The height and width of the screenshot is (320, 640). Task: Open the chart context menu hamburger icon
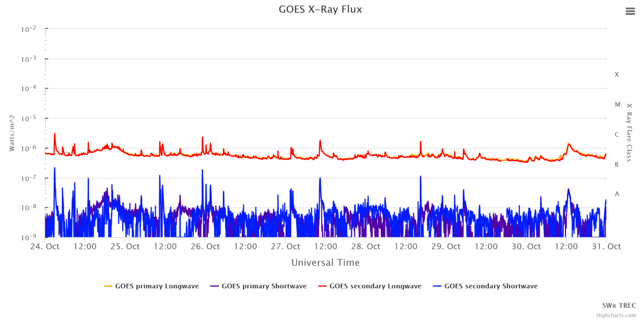pyautogui.click(x=630, y=12)
